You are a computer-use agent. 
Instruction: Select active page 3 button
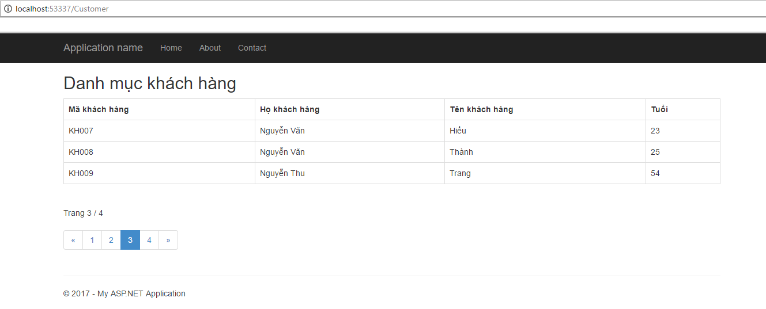pos(130,240)
